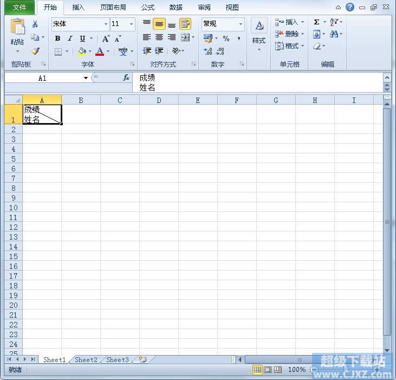This screenshot has height=380, width=396.
Task: Open the fill color dropdown arrow
Action: 90,51
